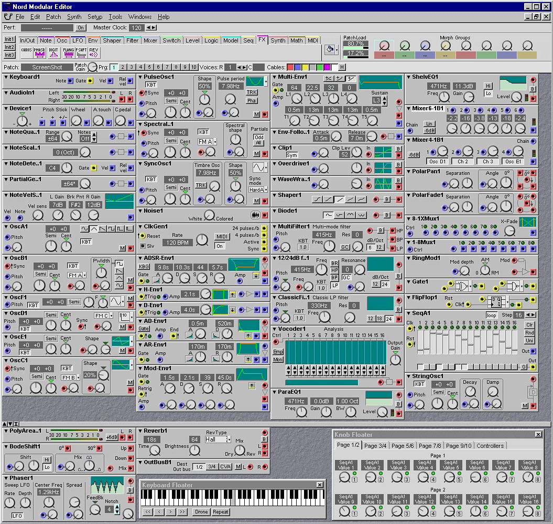Click the REV reverb module icon
Image resolution: width=553 pixels, height=524 pixels.
[94, 53]
